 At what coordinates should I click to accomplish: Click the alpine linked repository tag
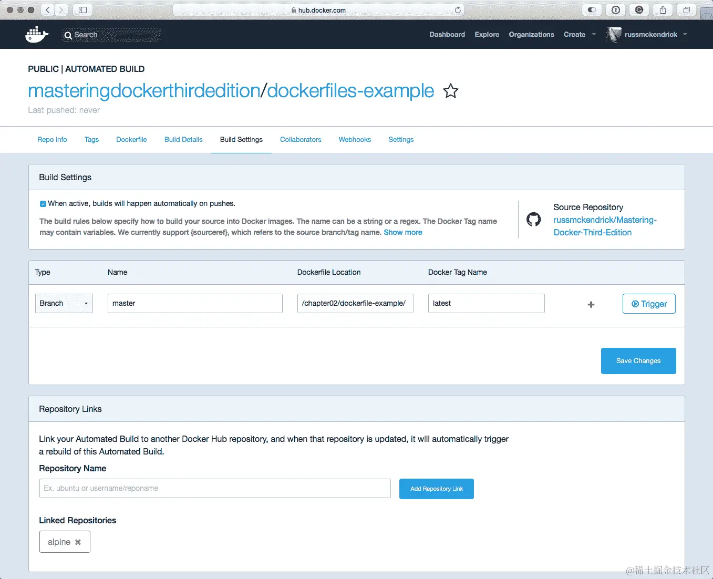coord(65,542)
